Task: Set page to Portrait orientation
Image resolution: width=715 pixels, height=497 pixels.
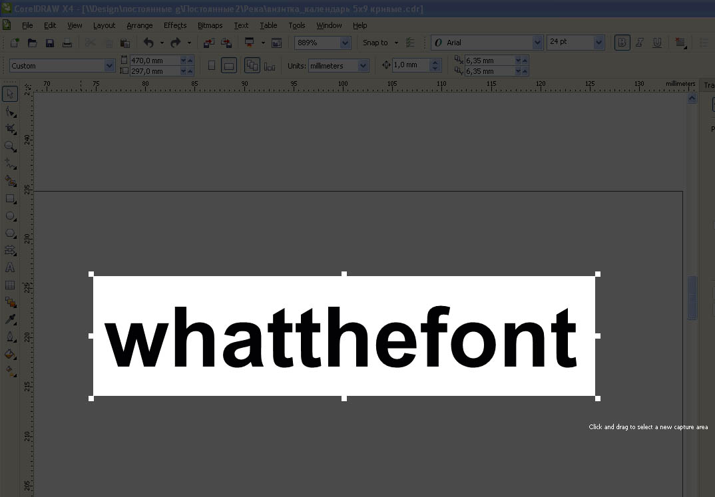Action: pos(212,66)
